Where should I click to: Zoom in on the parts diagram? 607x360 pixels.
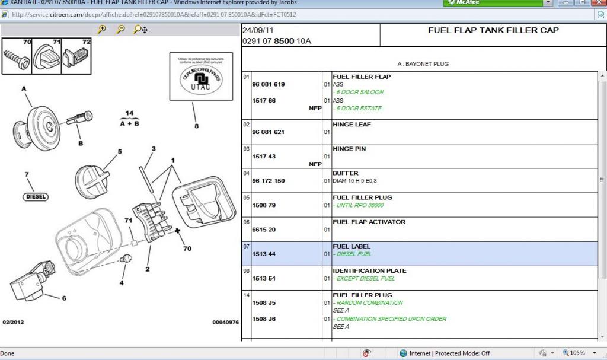pos(102,30)
